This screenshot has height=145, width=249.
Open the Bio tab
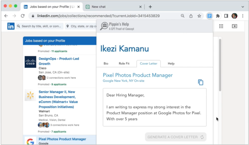[x=106, y=64]
